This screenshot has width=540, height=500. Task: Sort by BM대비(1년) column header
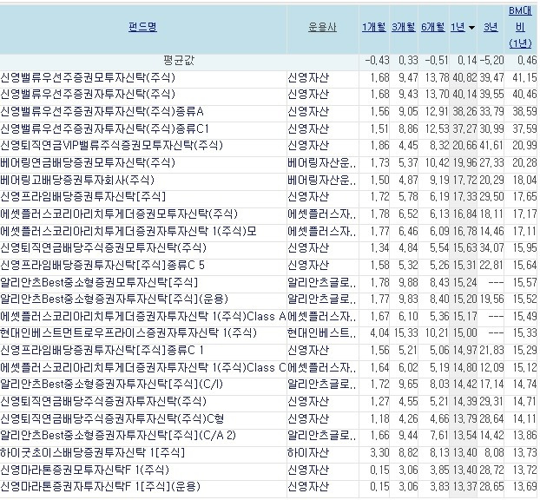[x=520, y=27]
